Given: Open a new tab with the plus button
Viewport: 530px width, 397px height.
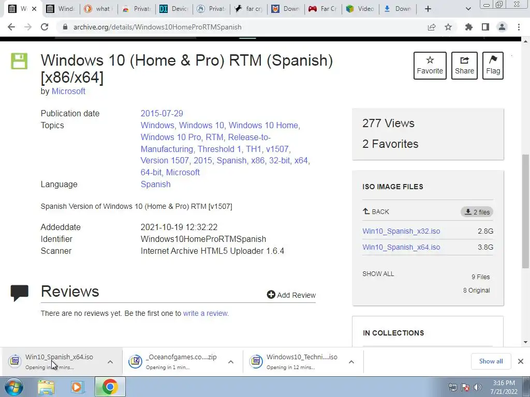Looking at the screenshot, I should coord(428,9).
